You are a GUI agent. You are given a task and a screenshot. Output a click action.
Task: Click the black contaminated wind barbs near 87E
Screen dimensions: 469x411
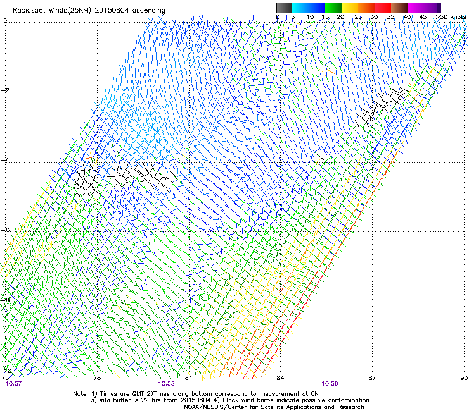coord(382,106)
